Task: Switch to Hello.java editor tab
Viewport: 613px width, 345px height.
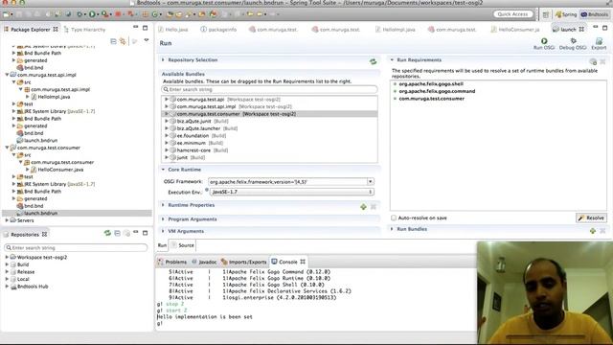Action: (173, 30)
